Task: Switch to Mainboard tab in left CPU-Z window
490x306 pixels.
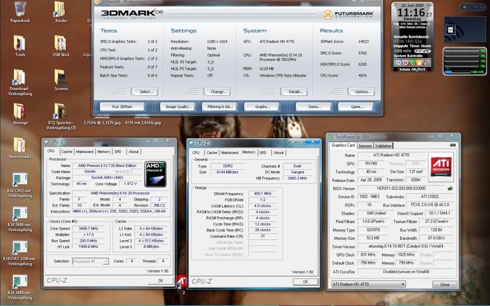Action: [x=85, y=152]
